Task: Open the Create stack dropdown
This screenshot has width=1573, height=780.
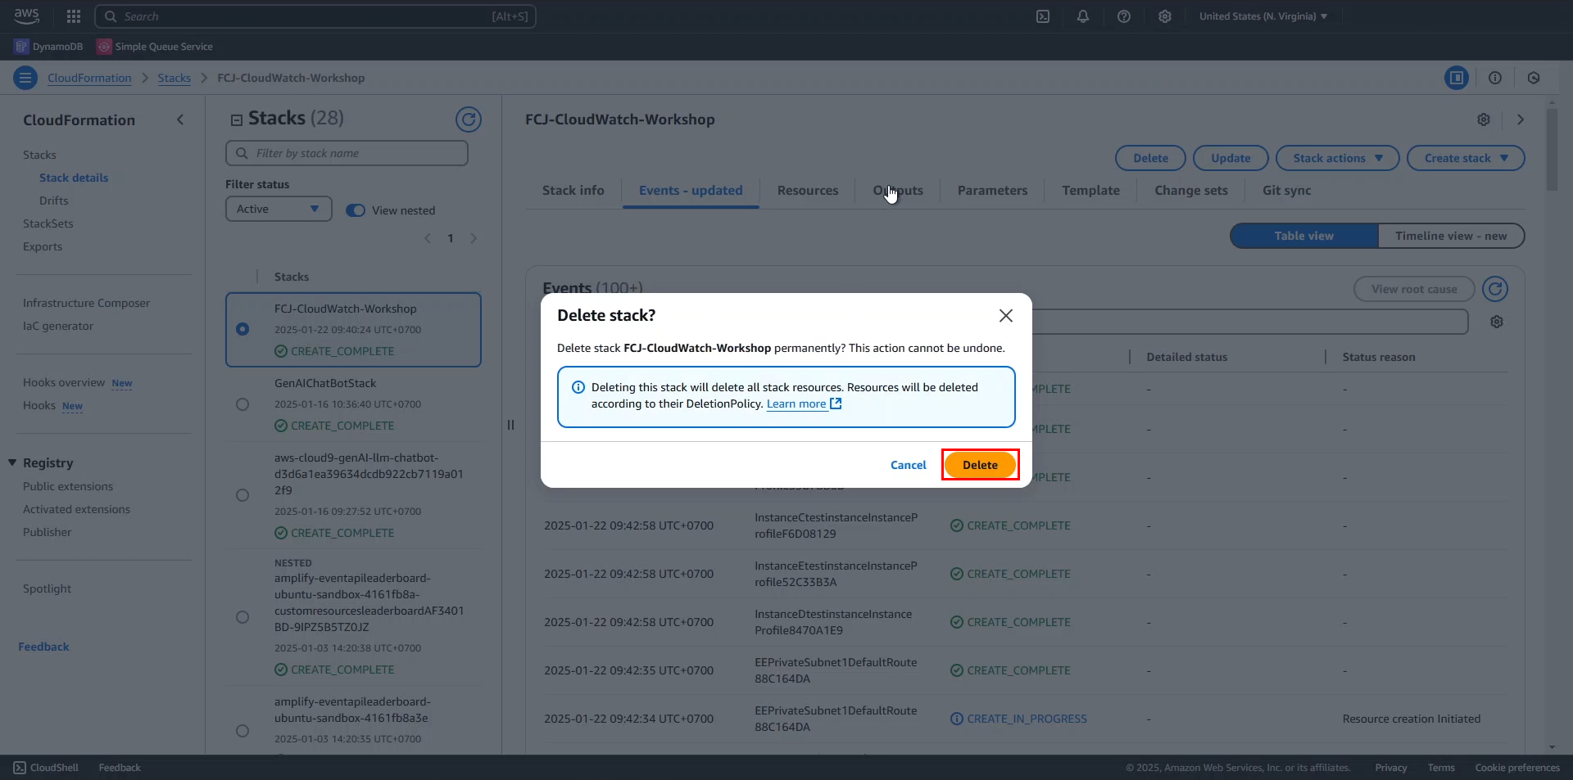Action: click(x=1466, y=158)
